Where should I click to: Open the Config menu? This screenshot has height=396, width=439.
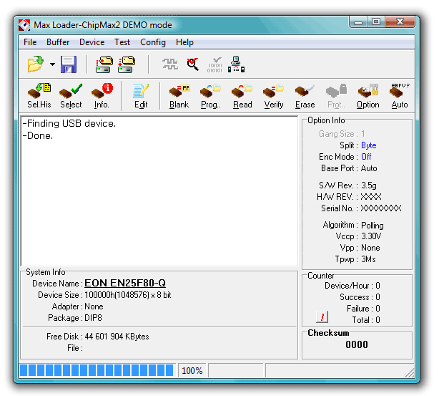pyautogui.click(x=153, y=42)
